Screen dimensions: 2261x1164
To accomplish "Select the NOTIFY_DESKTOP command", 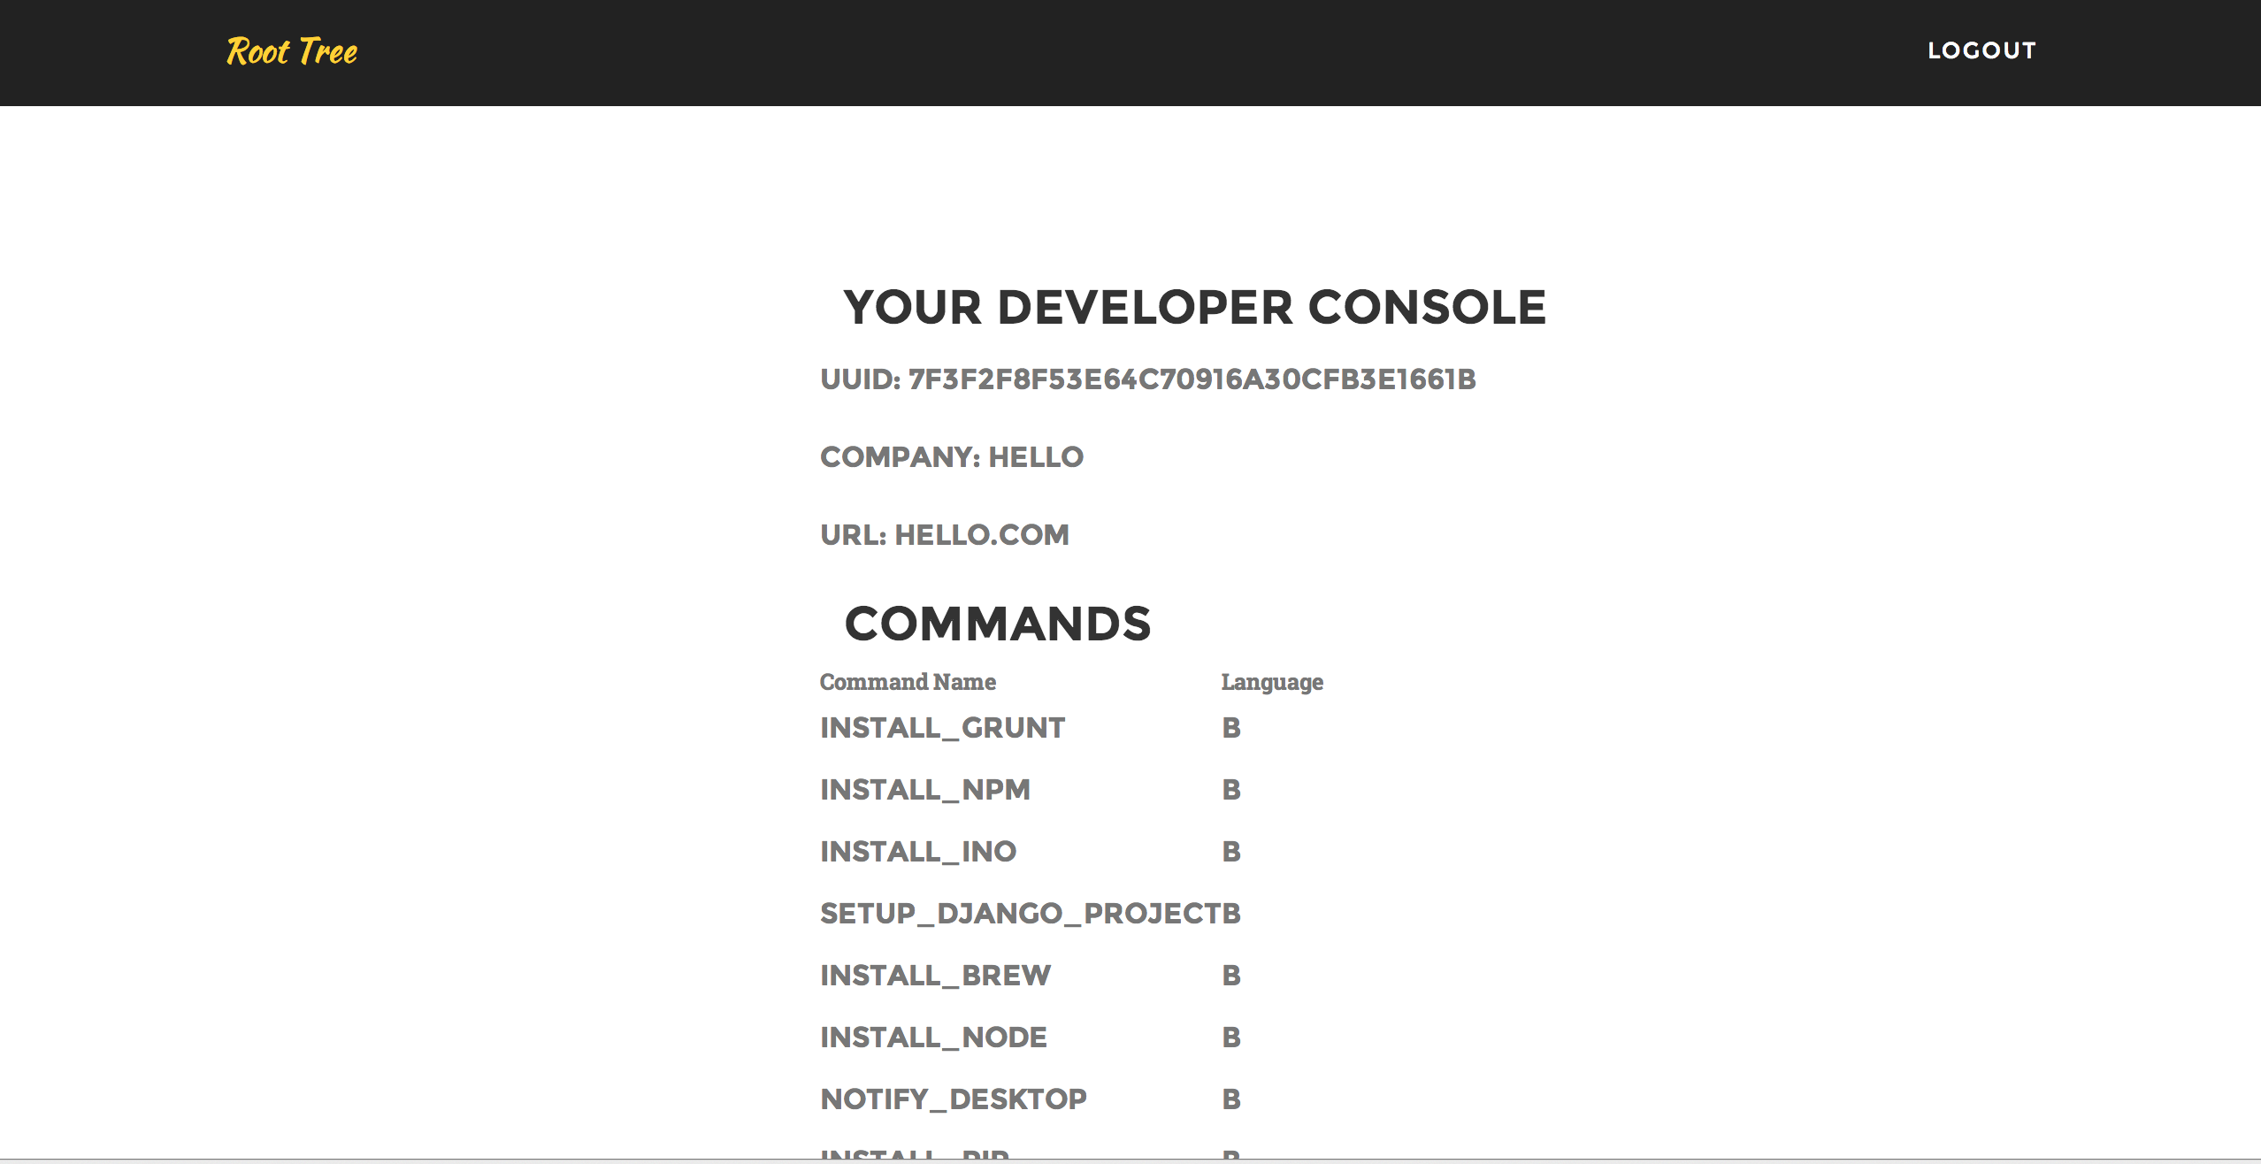I will point(953,1099).
